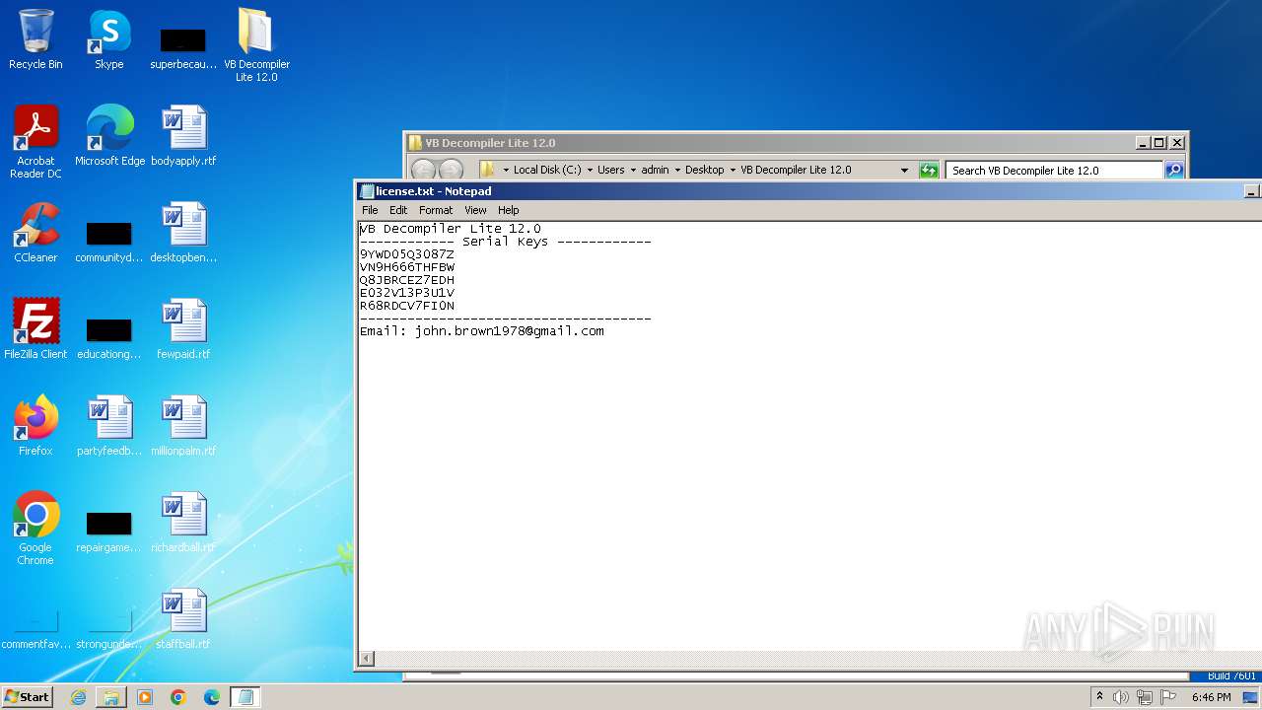Viewport: 1262px width, 710px height.
Task: Click the Action Center flag tray icon
Action: click(1168, 697)
